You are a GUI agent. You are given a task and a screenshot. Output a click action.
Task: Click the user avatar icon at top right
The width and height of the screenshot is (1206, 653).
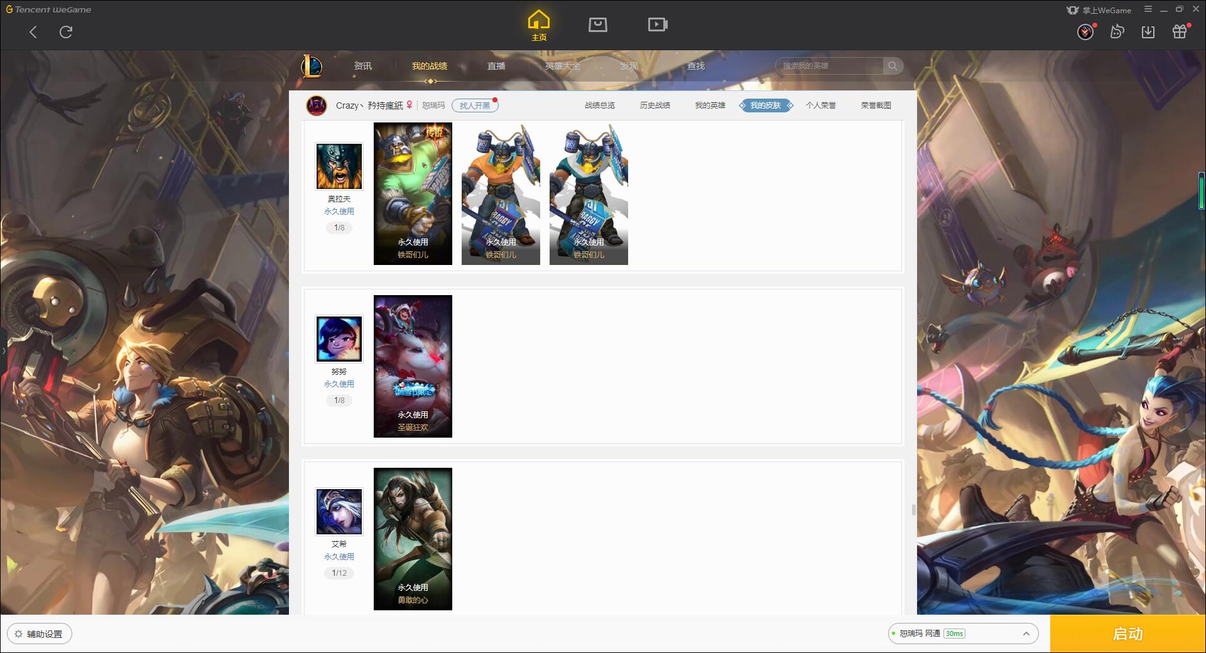pos(1085,31)
